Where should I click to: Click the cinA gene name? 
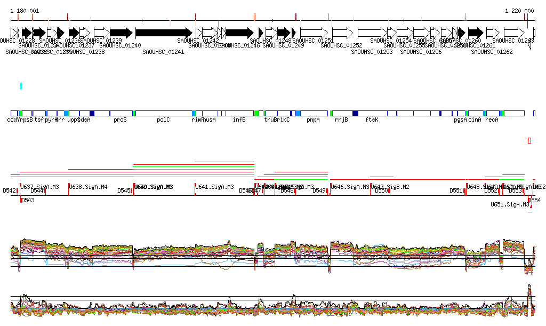475,120
